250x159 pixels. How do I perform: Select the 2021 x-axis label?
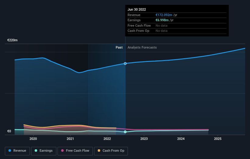(70, 139)
